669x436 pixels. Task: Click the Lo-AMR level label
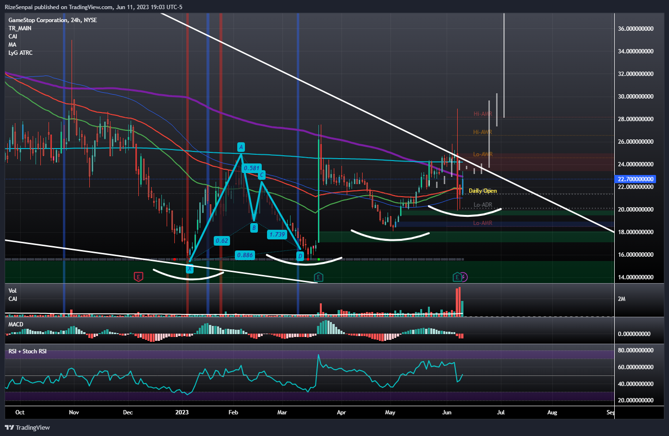point(483,223)
